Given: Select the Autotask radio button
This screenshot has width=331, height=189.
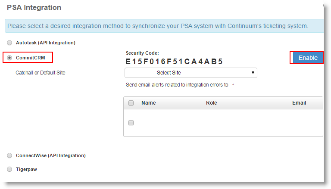Looking at the screenshot, I should click(x=9, y=43).
